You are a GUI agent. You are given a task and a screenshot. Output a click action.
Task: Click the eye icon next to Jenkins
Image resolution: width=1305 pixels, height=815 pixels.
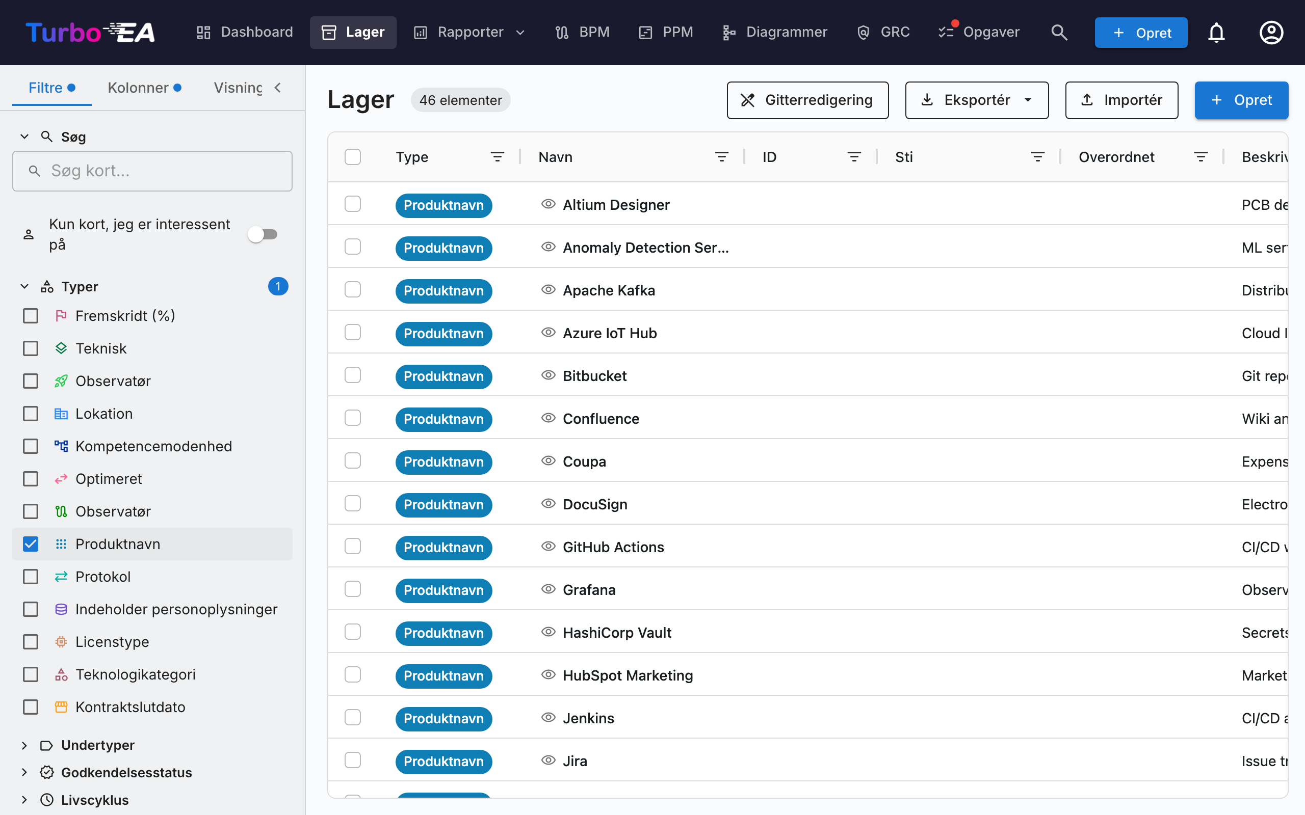(x=548, y=717)
